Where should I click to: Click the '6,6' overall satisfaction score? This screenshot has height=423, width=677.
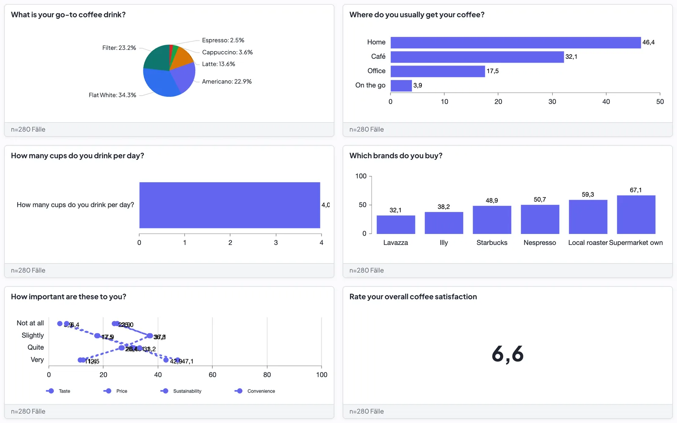pyautogui.click(x=508, y=354)
